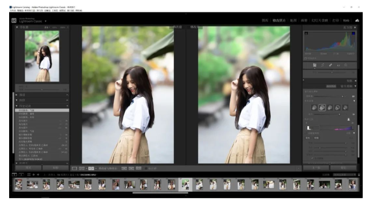374x203 pixels.
Task: Collapse the 镜头模糊 lens blur panel
Action: pos(355,86)
